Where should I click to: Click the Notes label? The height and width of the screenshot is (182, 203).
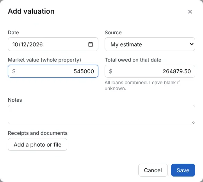click(15, 100)
